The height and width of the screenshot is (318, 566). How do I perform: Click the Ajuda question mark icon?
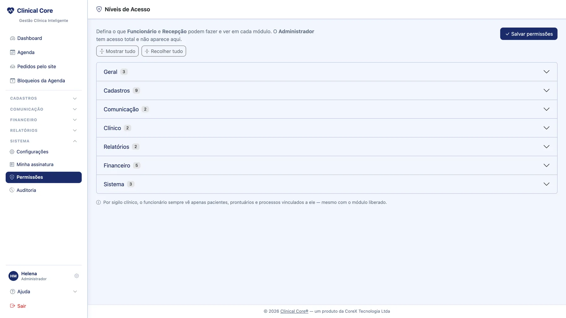coord(13,292)
